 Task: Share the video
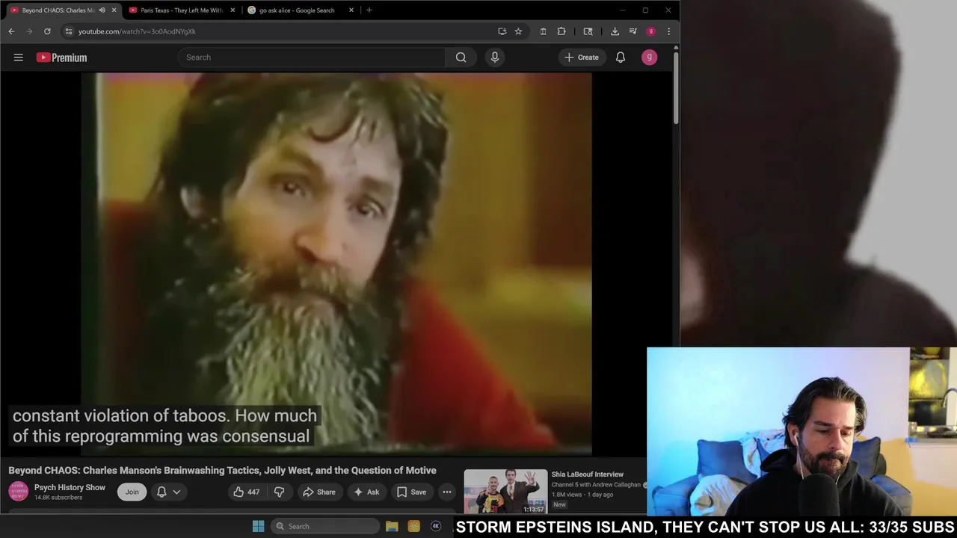click(x=319, y=492)
